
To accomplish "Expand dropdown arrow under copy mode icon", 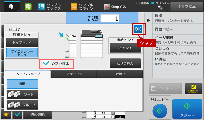I will (x=19, y=10).
